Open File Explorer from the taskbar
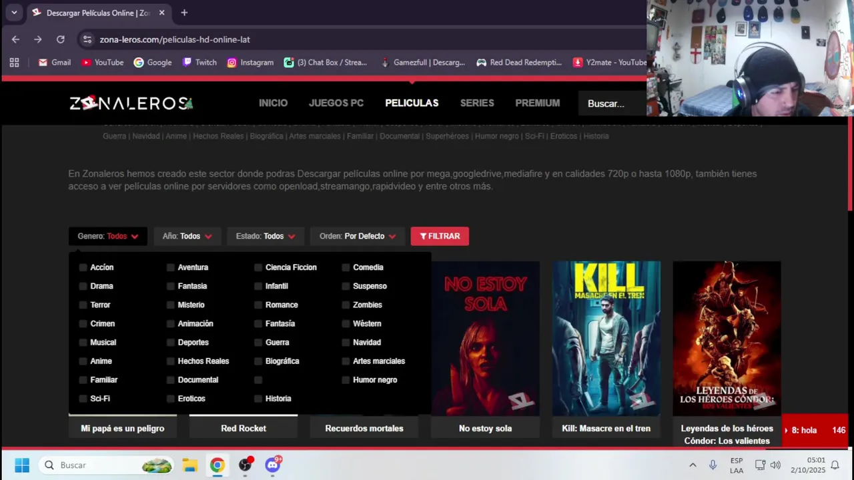The height and width of the screenshot is (480, 854). (190, 465)
